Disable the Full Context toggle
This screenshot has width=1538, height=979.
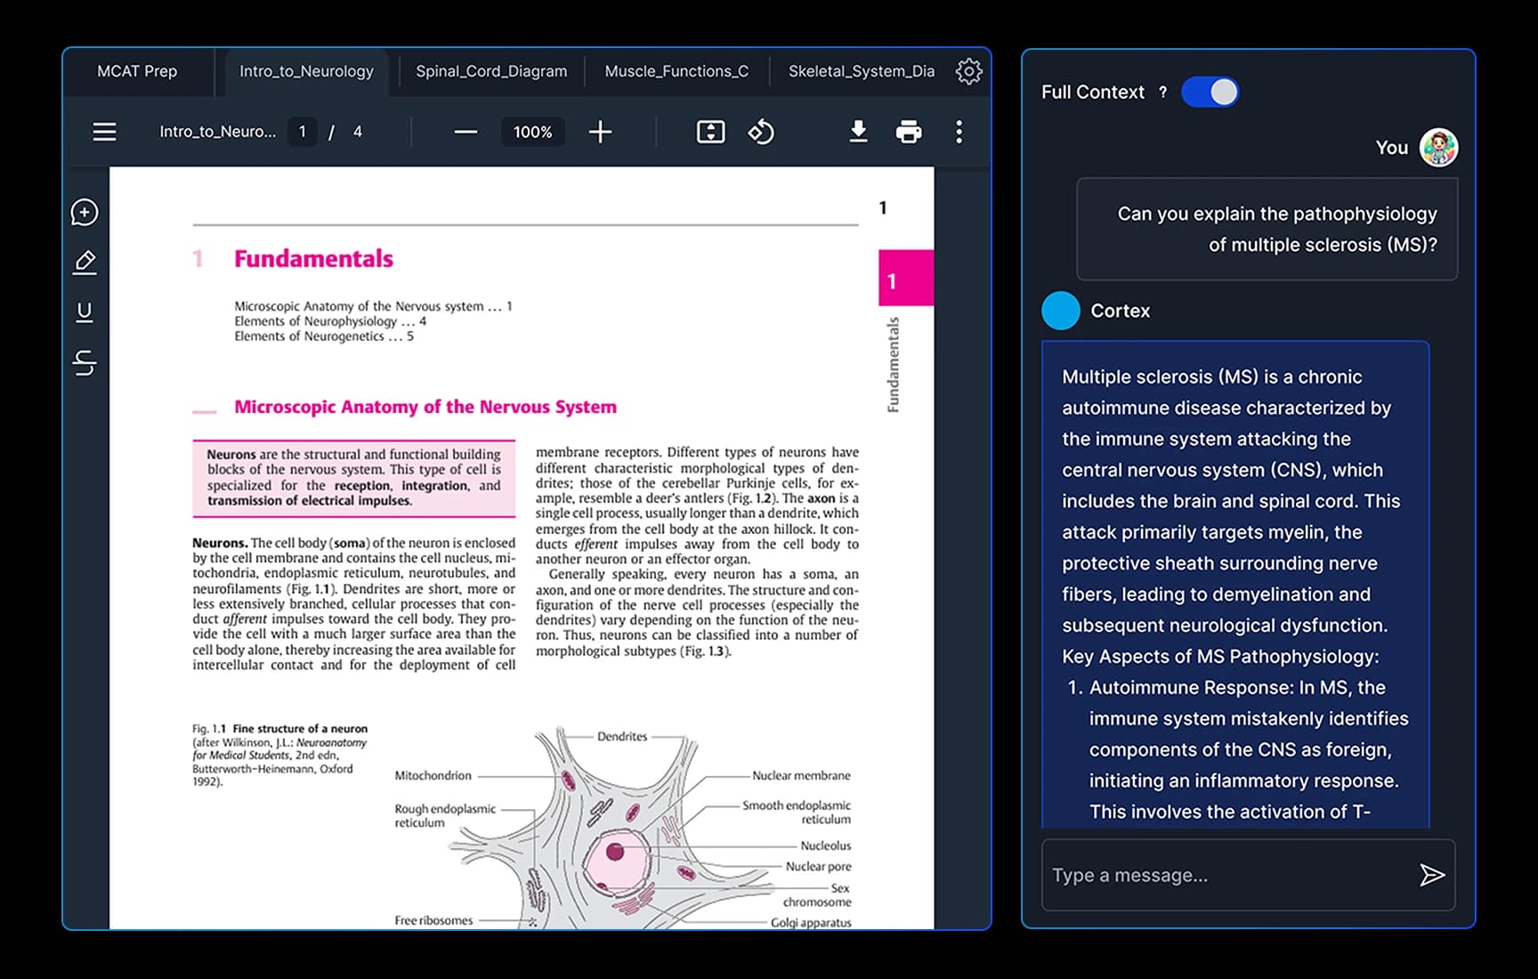[1210, 92]
